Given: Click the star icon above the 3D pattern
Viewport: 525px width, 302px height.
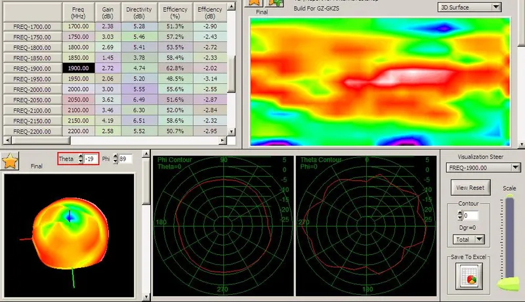Looking at the screenshot, I should click(10, 161).
